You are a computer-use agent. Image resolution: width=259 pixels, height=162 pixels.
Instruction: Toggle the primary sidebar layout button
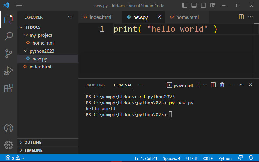click(x=185, y=5)
